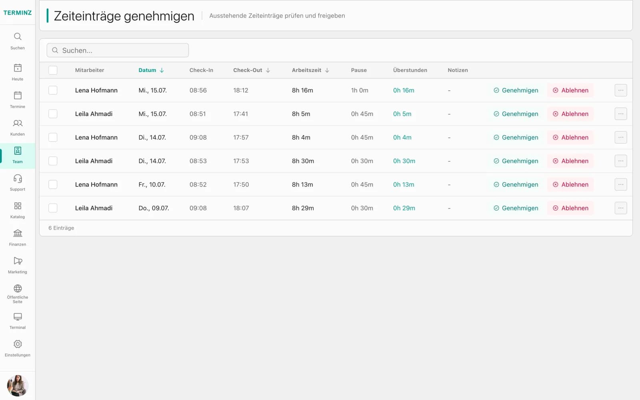Click the TERMINZ logo
The height and width of the screenshot is (400, 640).
click(18, 12)
